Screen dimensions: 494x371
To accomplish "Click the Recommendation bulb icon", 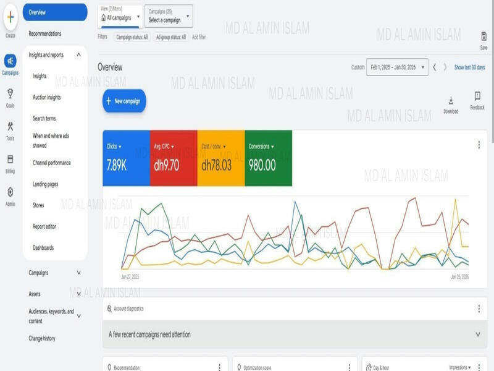I will pos(109,367).
